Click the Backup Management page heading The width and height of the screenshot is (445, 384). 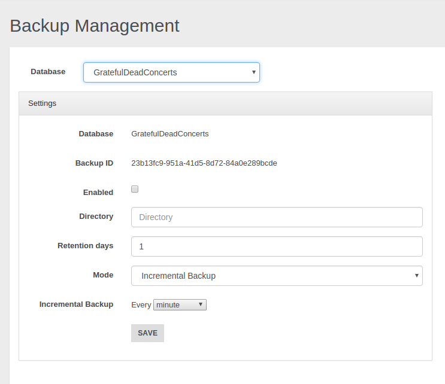pos(95,26)
